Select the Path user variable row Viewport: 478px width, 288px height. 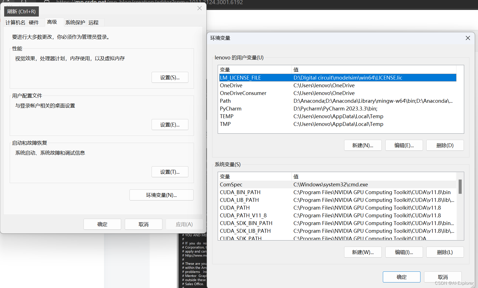coord(277,101)
